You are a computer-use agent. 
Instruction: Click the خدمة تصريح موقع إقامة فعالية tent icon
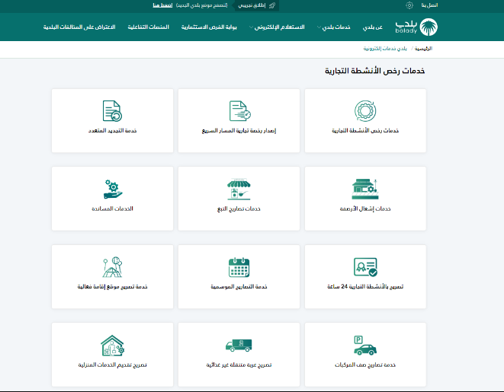pos(113,267)
